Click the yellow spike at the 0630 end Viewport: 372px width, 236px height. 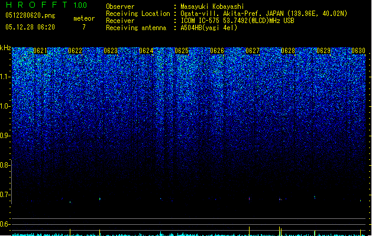360,232
